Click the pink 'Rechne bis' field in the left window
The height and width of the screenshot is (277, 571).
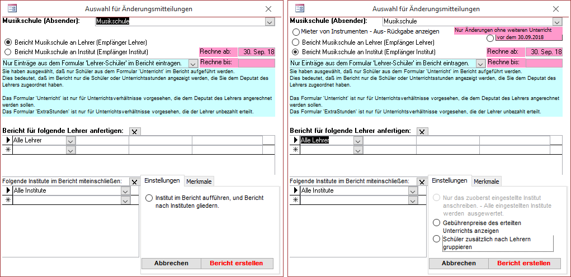click(x=257, y=63)
